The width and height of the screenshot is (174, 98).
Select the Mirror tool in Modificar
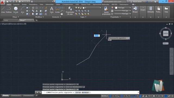(37, 11)
